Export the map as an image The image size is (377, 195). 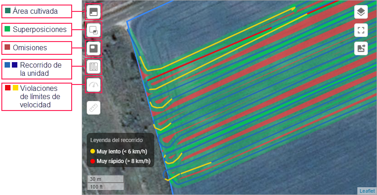coord(361,48)
